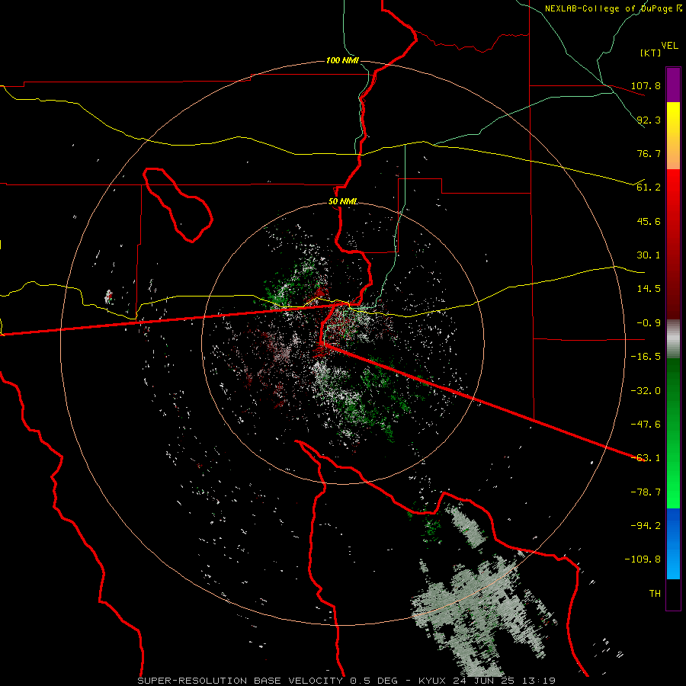This screenshot has width=686, height=686.
Task: Select the 30.1 velocity scale value
Action: coord(649,255)
